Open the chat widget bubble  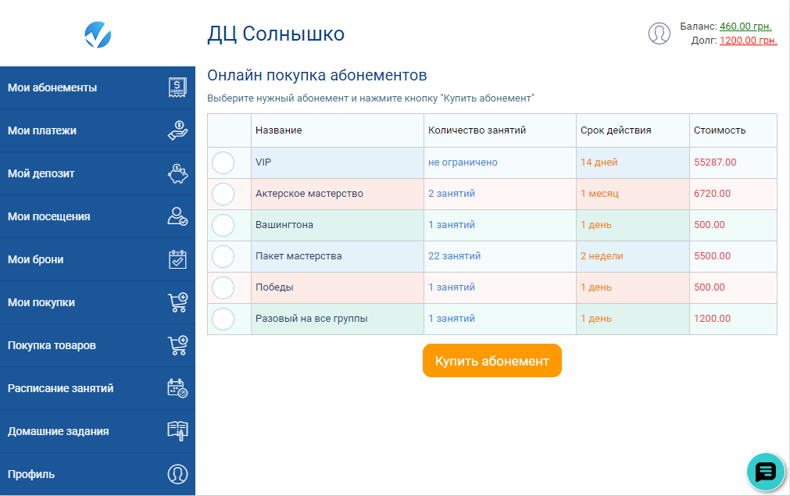click(765, 472)
